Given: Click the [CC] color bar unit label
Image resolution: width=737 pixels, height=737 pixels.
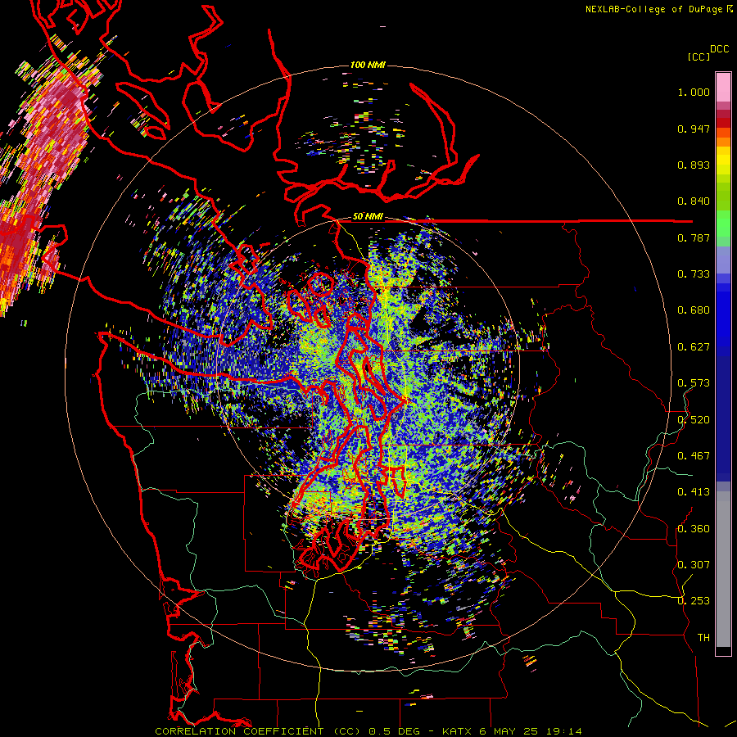Looking at the screenshot, I should [x=699, y=57].
